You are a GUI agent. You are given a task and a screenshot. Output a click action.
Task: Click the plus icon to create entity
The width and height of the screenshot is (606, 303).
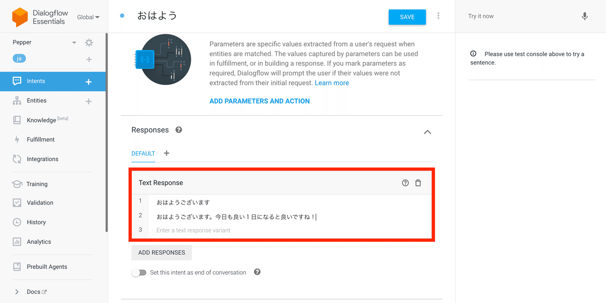89,101
